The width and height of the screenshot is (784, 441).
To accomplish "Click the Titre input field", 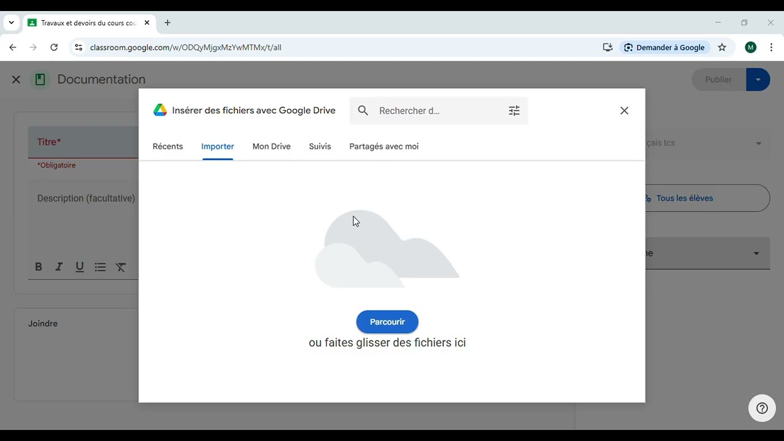I will click(83, 142).
